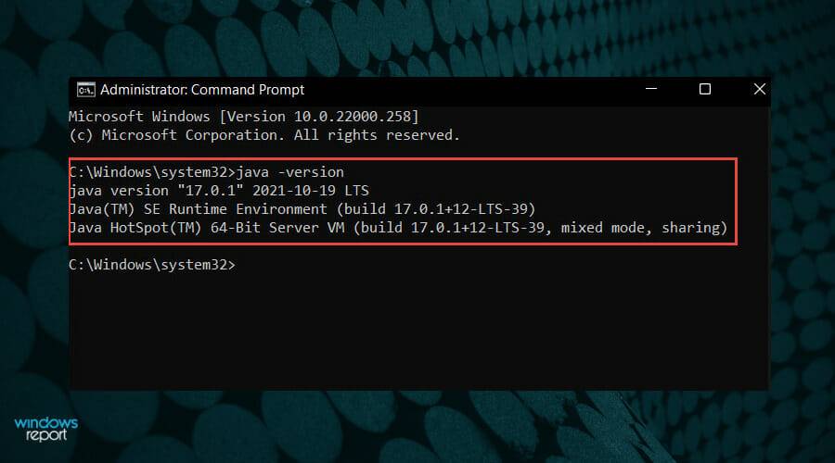Viewport: 835px width, 463px height.
Task: Click the first 'C:\Windows\system32>' prompt path
Action: click(x=152, y=172)
